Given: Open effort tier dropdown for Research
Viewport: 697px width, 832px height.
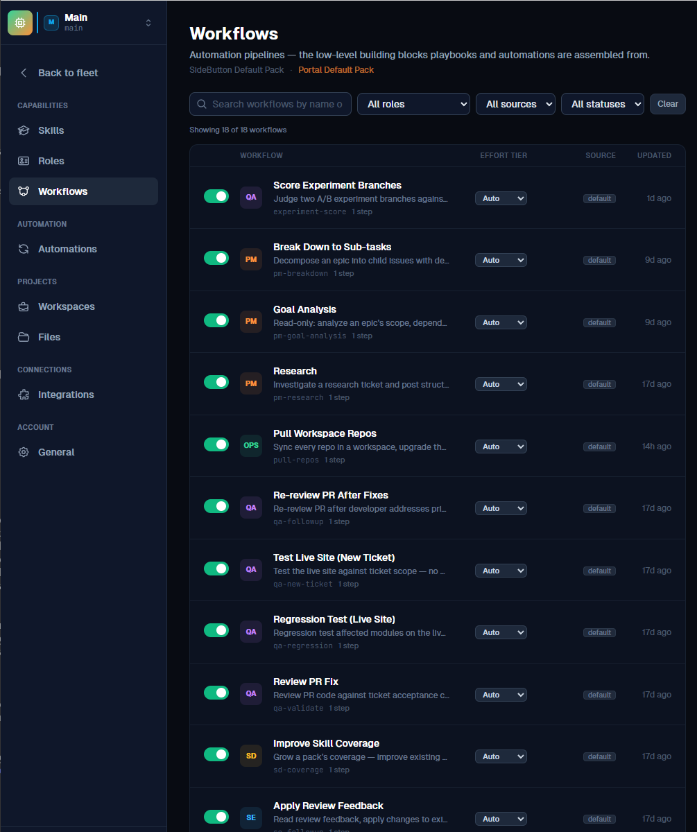Looking at the screenshot, I should point(501,384).
